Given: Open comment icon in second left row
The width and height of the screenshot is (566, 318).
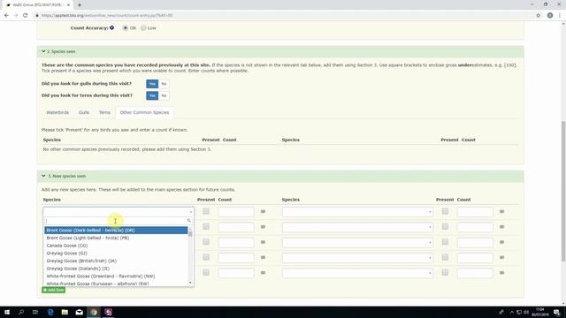Looking at the screenshot, I should 264,227.
